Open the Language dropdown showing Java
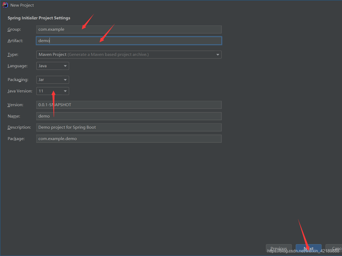The image size is (342, 256). coord(52,66)
